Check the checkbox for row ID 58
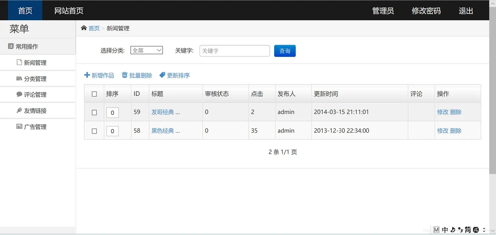 point(94,131)
